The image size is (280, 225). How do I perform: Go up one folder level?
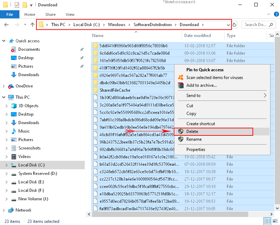click(x=32, y=25)
